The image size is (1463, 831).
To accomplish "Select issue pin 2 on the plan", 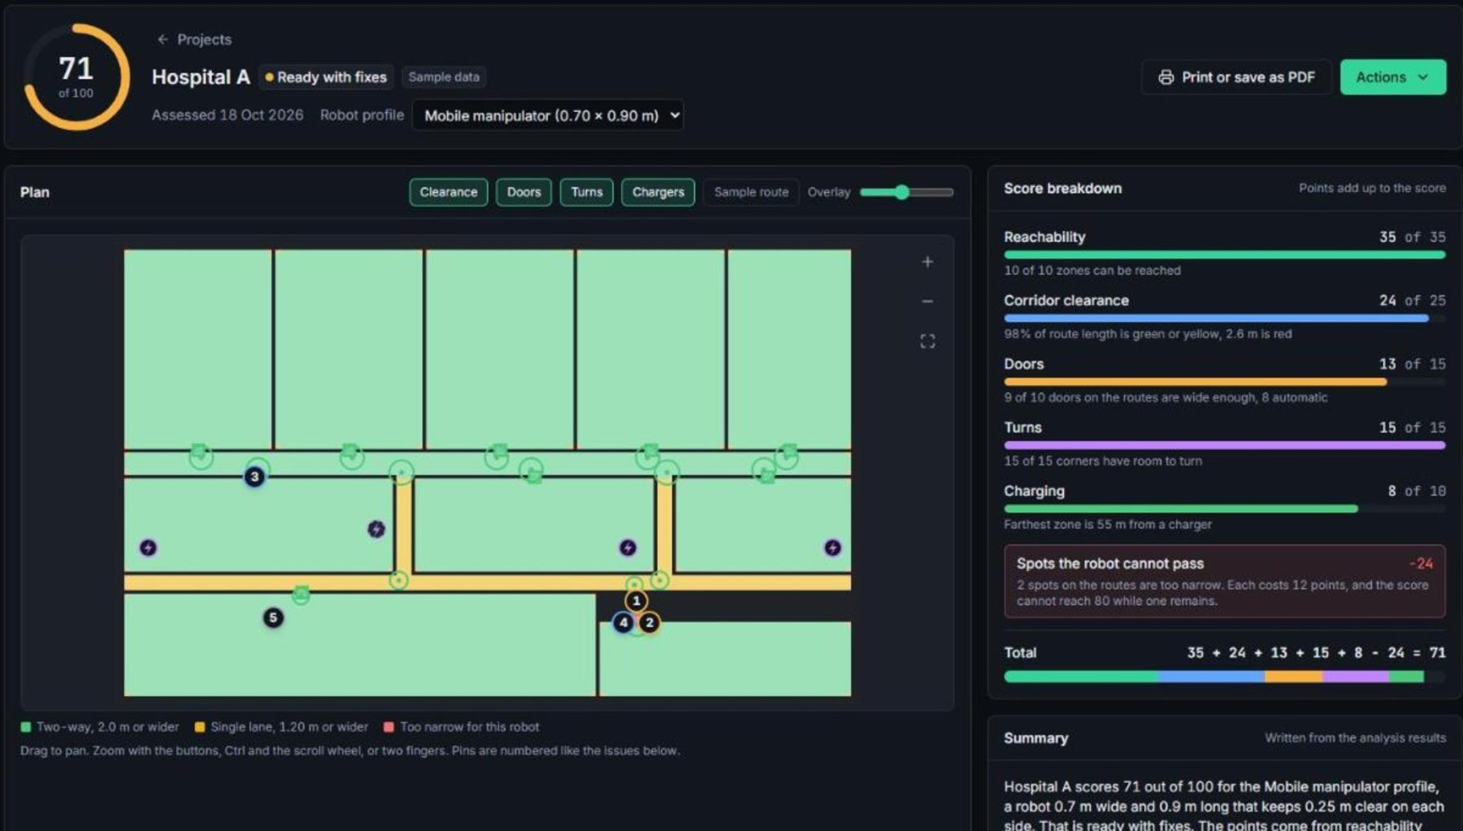I will point(649,623).
